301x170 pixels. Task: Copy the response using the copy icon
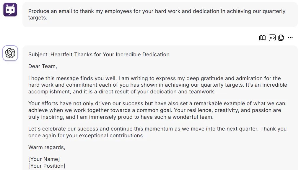point(281,38)
